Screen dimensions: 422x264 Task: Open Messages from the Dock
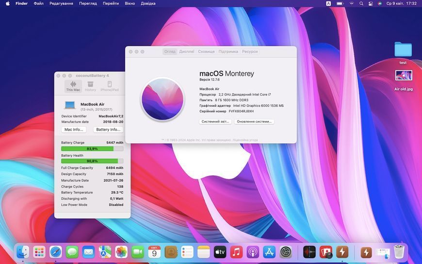tap(72, 252)
